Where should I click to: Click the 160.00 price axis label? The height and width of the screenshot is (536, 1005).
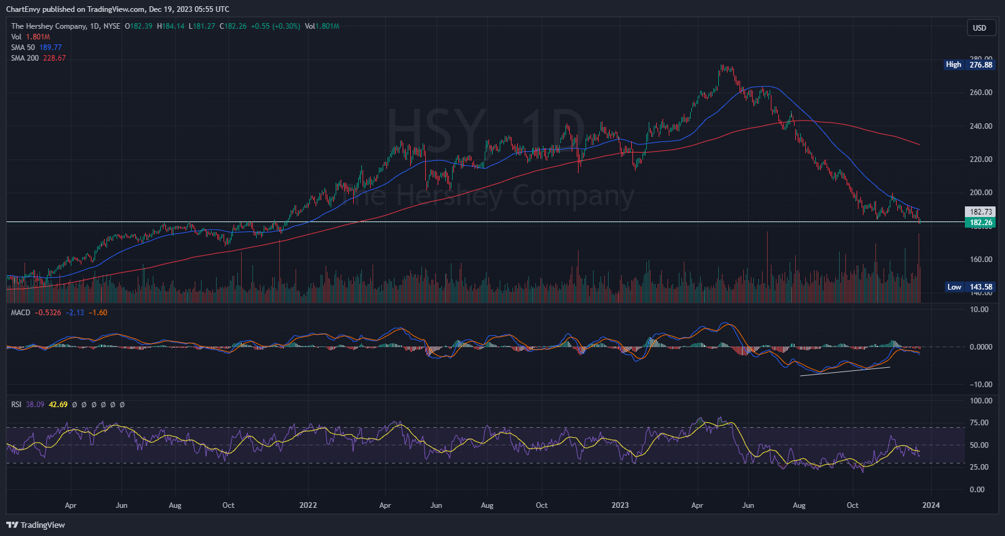(981, 260)
